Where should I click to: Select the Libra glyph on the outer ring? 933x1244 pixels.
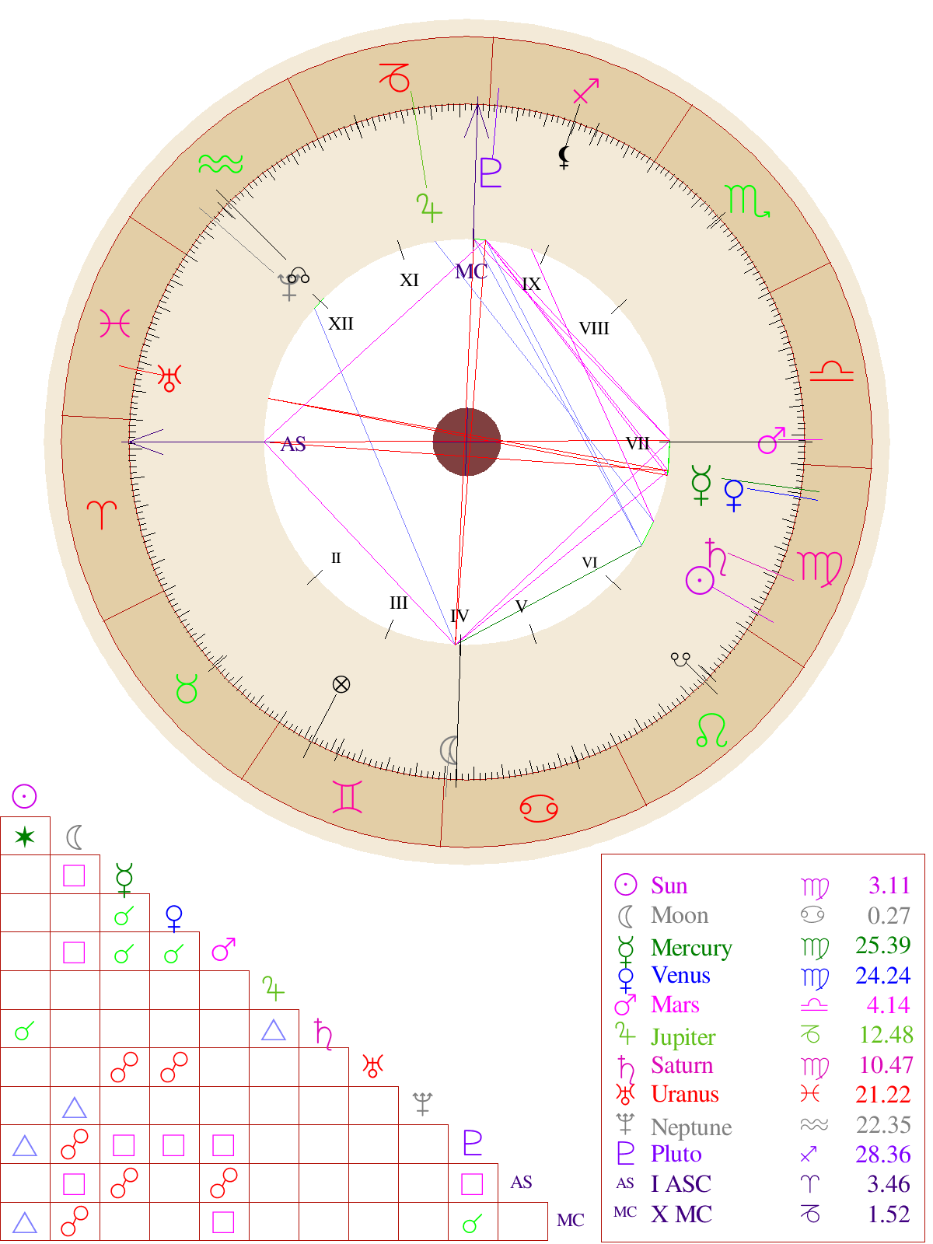point(831,371)
